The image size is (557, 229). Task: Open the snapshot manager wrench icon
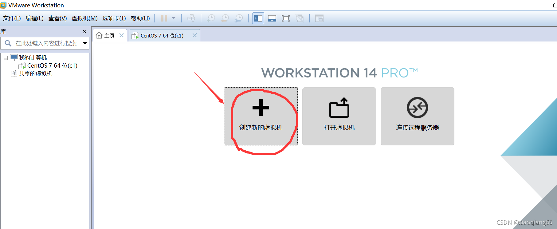click(239, 18)
